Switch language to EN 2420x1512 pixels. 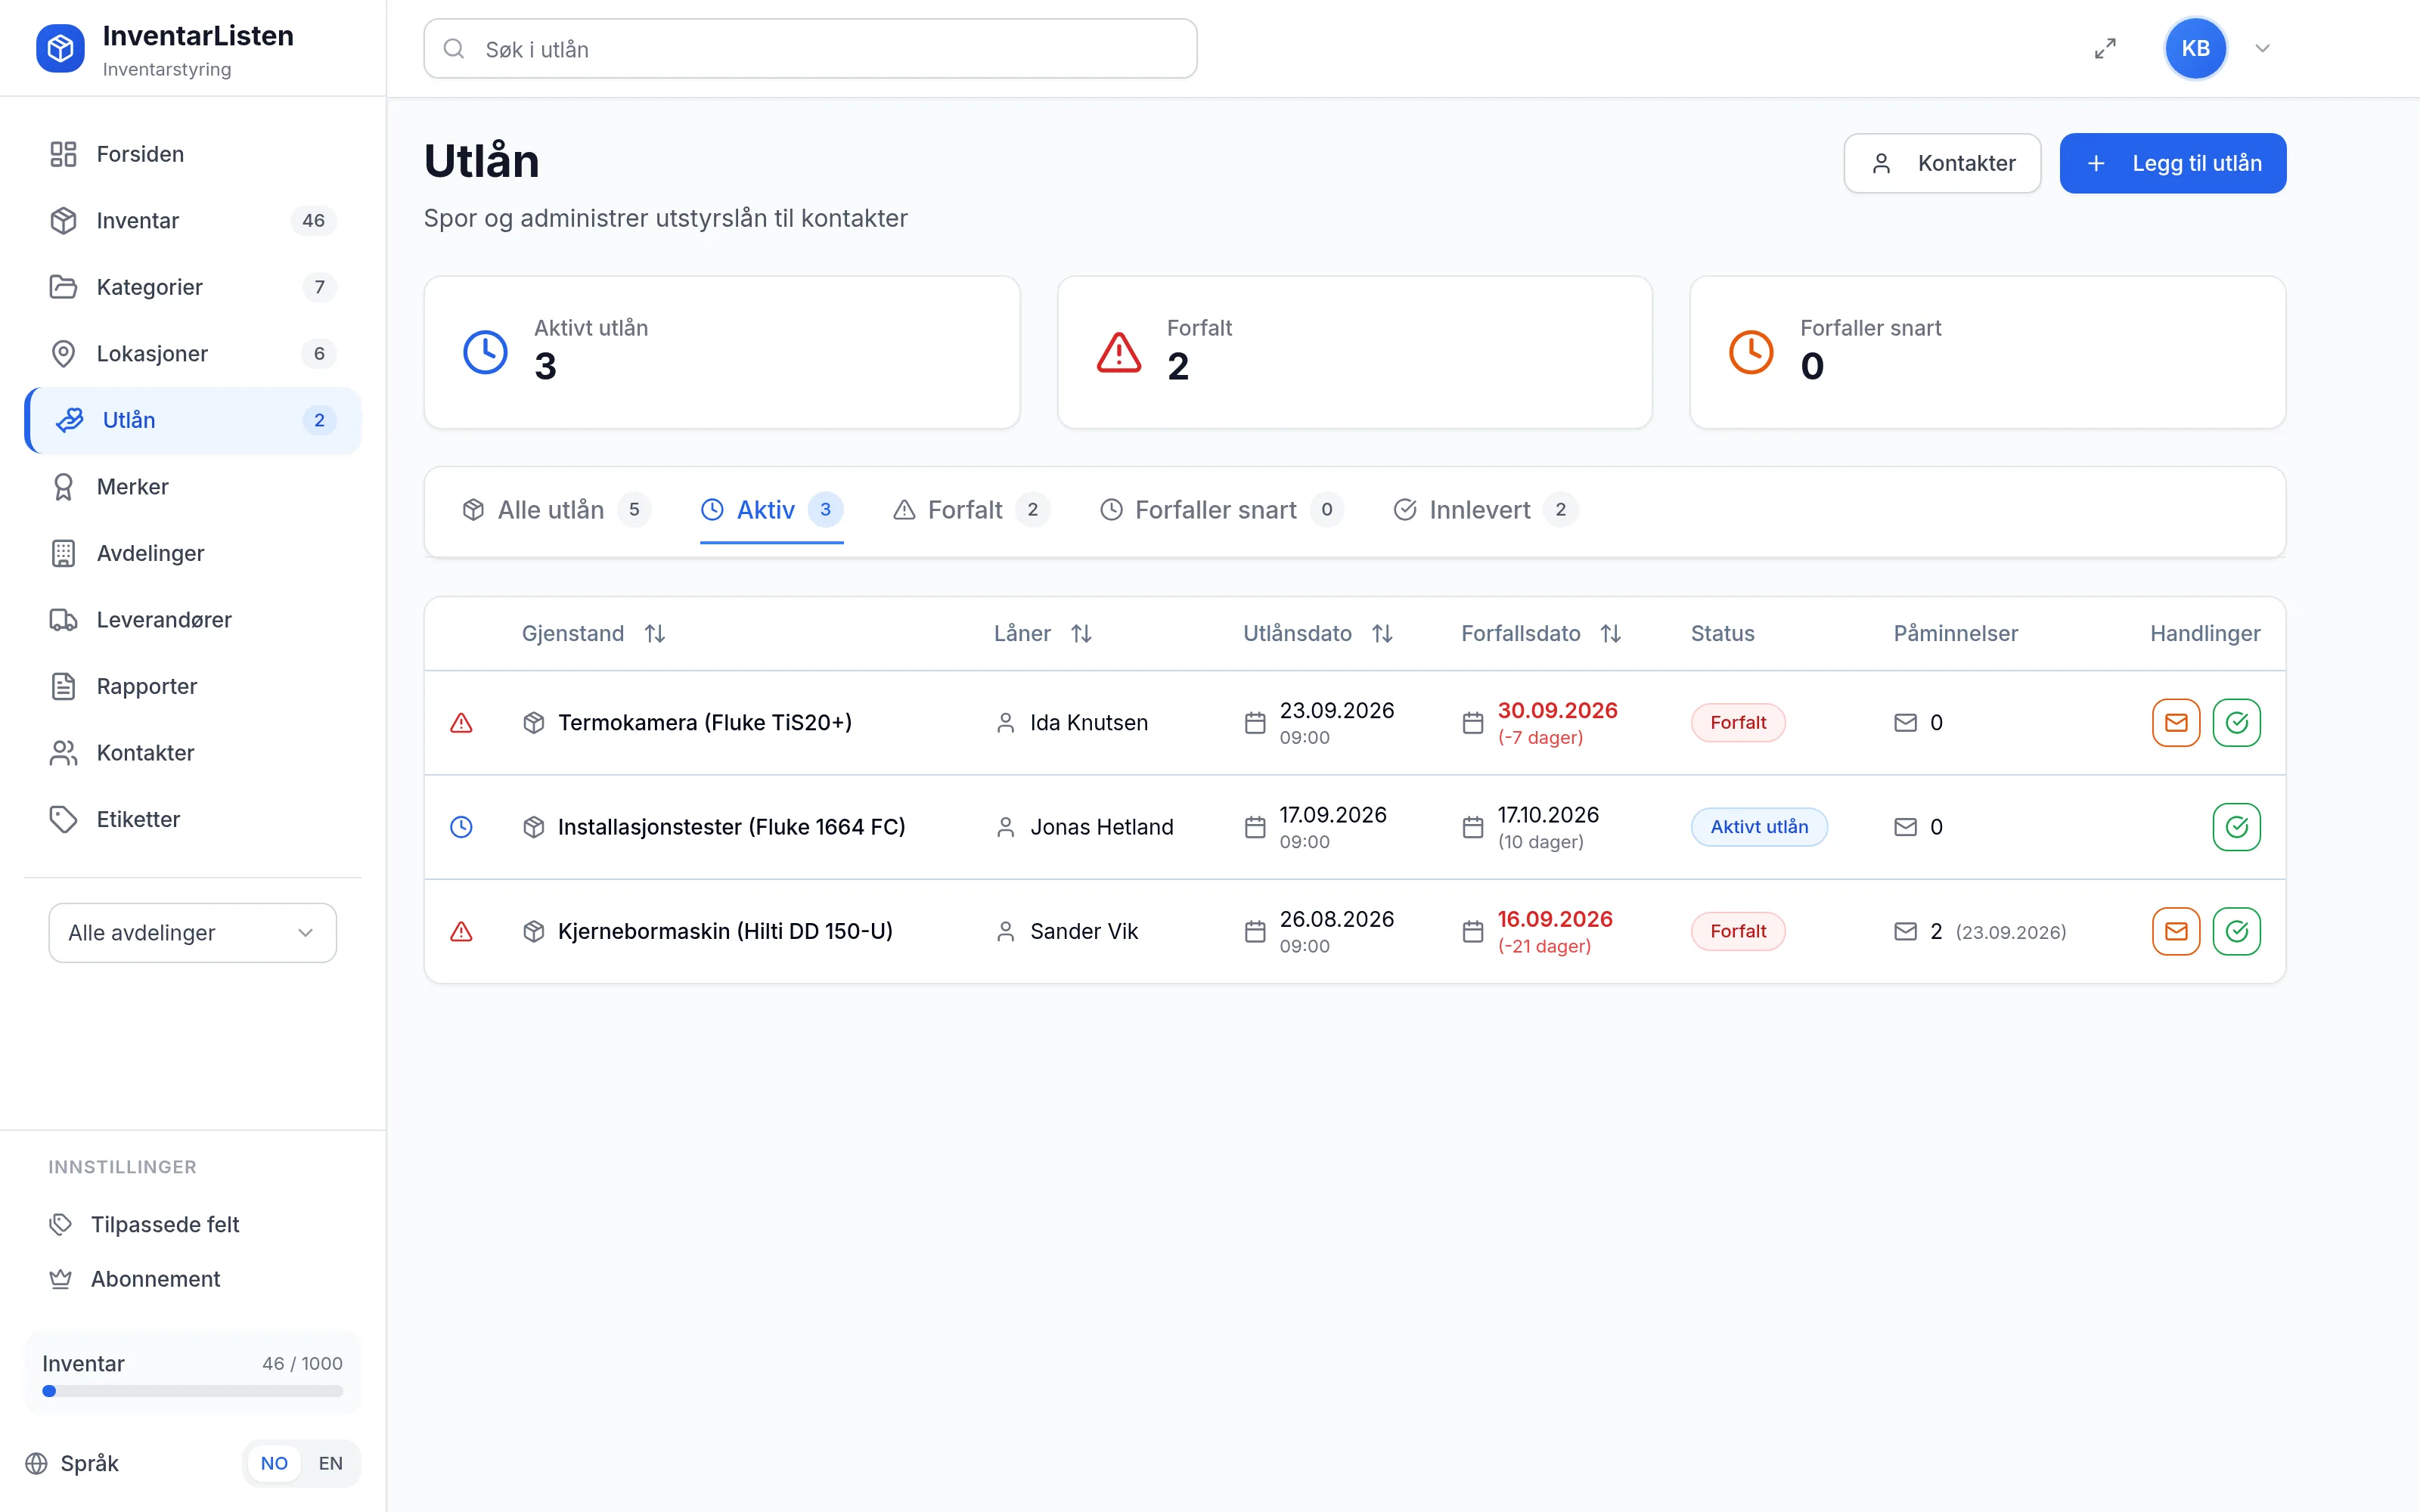pyautogui.click(x=330, y=1463)
